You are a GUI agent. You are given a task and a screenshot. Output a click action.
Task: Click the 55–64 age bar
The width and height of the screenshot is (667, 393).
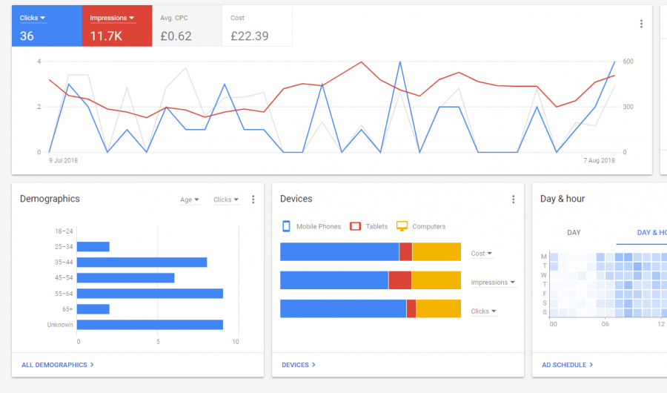[150, 294]
